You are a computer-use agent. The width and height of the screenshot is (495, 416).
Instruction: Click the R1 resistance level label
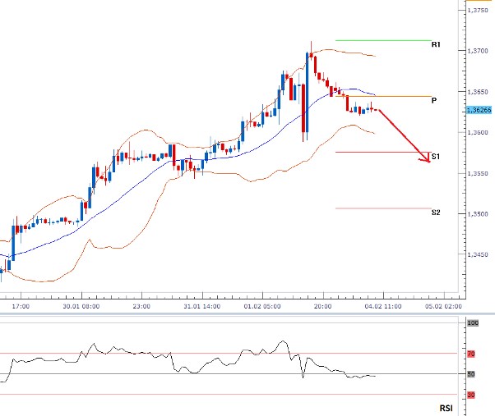click(436, 44)
